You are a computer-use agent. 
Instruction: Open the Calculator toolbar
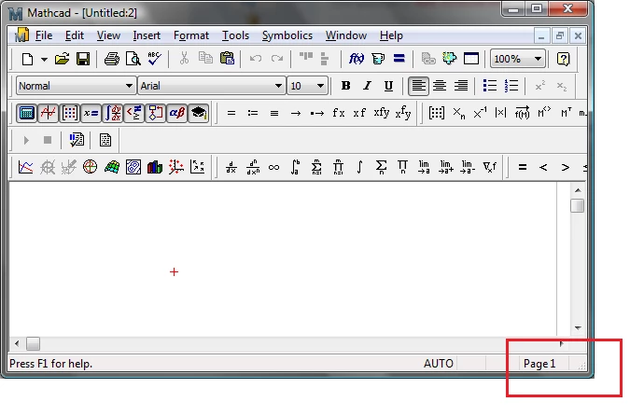27,113
